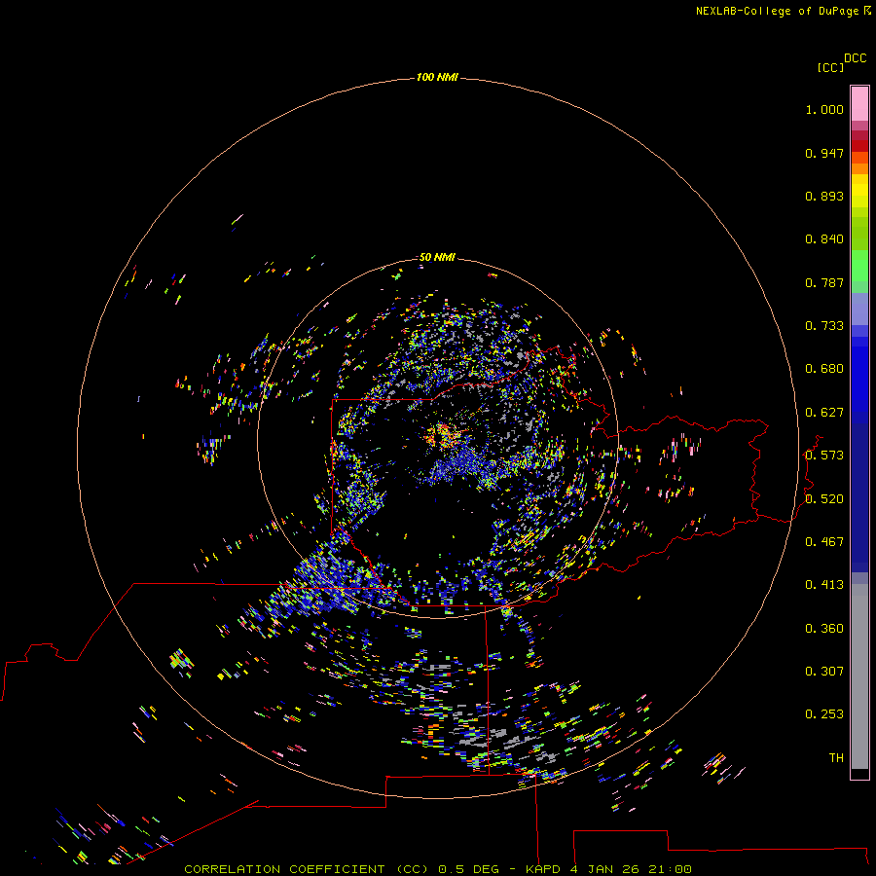Select the 0.360 scale value

(824, 629)
